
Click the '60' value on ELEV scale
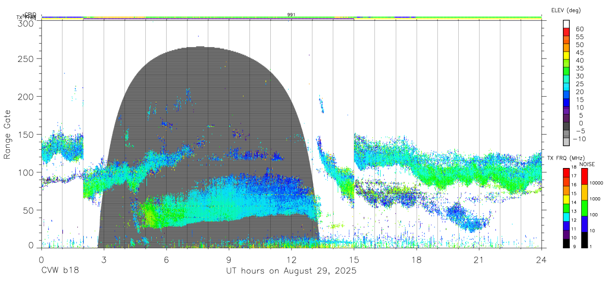[579, 29]
